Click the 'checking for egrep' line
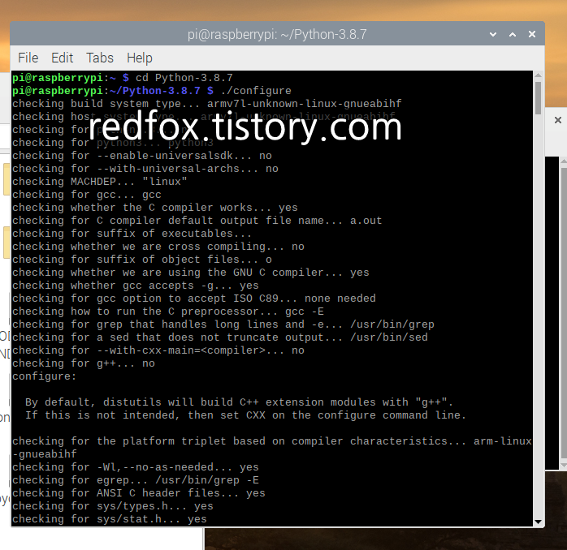Image resolution: width=567 pixels, height=550 pixels. pyautogui.click(x=136, y=480)
